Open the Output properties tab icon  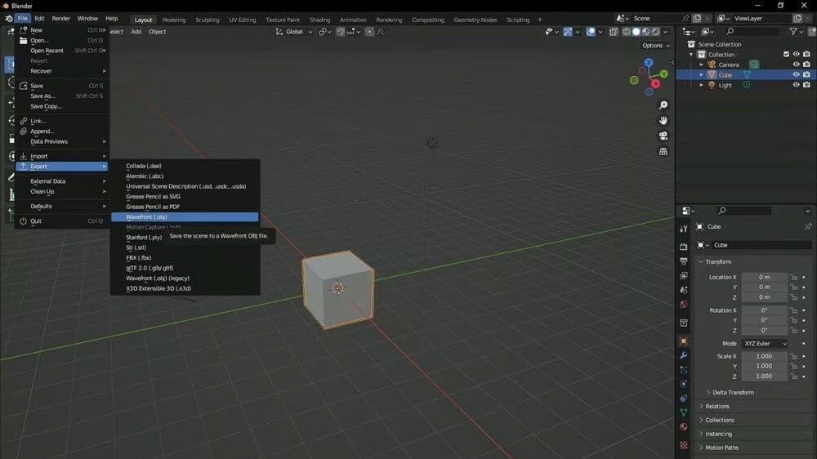tap(684, 261)
